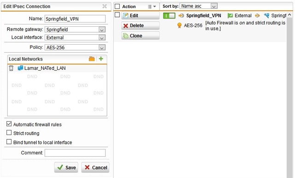Add a local network with the plus icon

pos(101,59)
